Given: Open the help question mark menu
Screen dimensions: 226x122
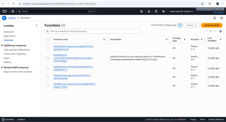Looking at the screenshot, I should click(156, 11).
